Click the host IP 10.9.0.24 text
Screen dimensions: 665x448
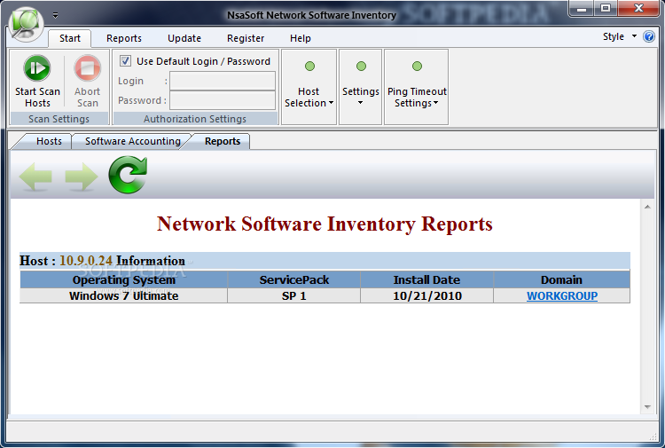(86, 260)
